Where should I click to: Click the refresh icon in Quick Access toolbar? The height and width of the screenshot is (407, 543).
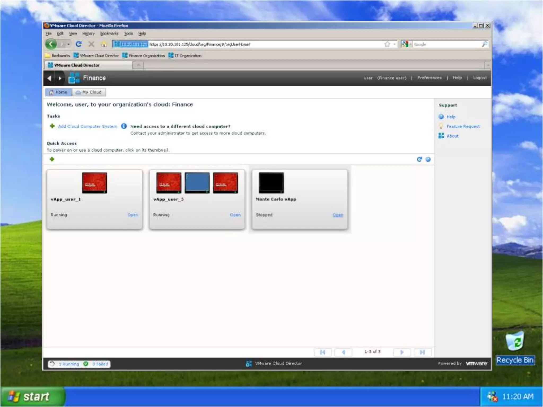(x=419, y=159)
